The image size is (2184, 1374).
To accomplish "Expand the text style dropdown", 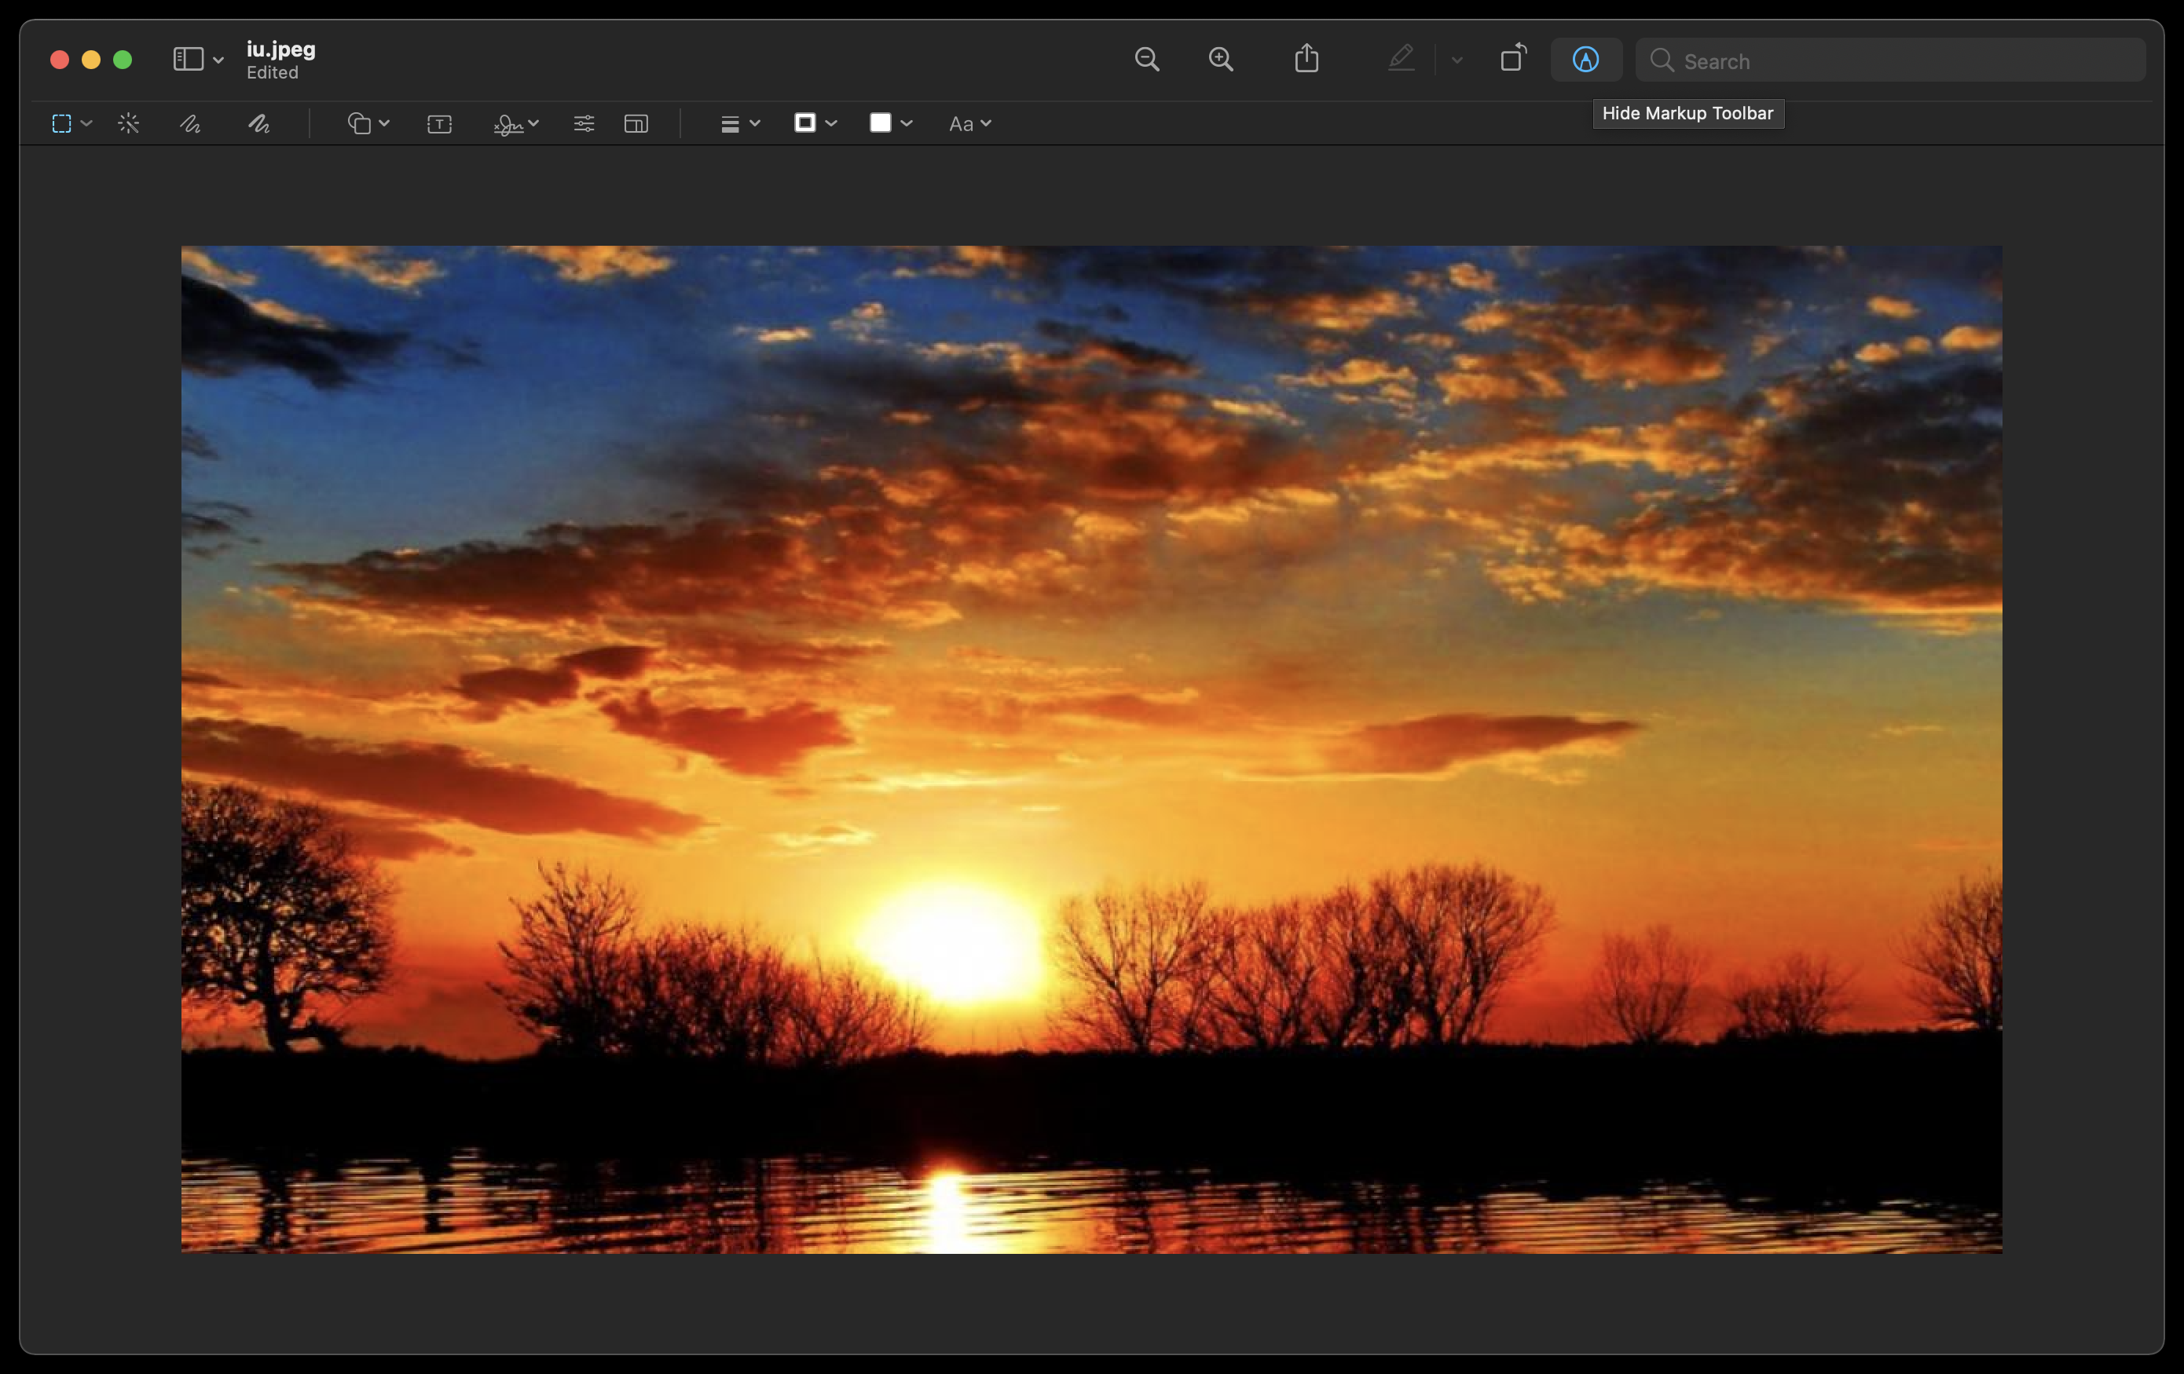I will pyautogui.click(x=969, y=122).
